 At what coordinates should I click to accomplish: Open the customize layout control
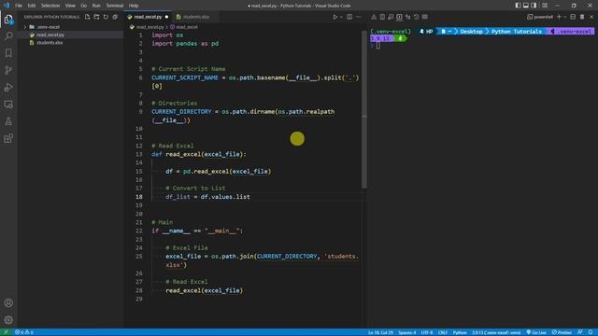[545, 6]
